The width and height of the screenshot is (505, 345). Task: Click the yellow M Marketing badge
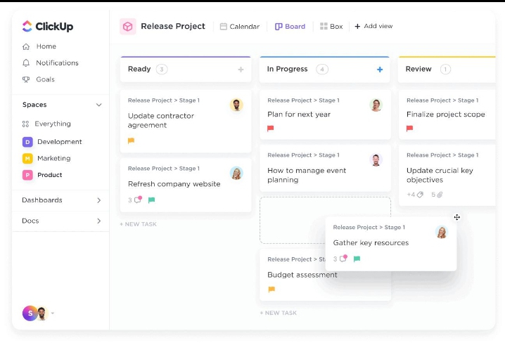27,158
